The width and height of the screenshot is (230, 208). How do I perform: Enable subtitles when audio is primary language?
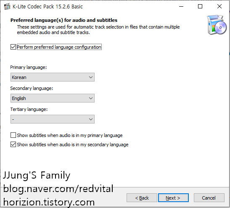pos(13,135)
